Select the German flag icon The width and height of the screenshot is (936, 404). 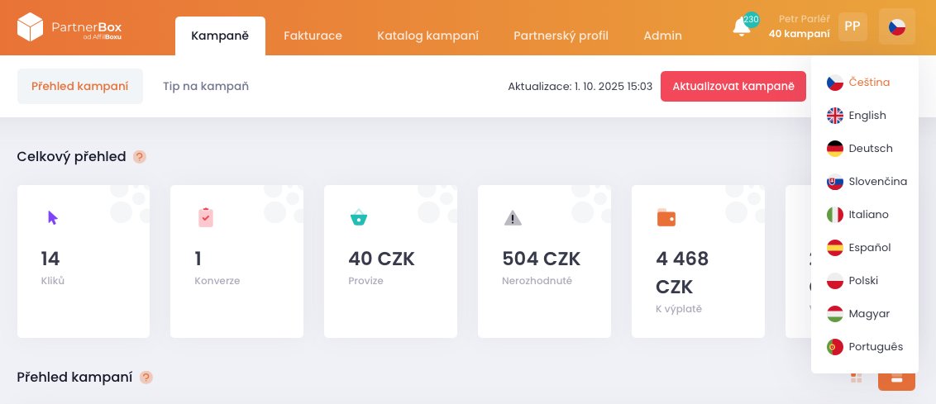834,149
